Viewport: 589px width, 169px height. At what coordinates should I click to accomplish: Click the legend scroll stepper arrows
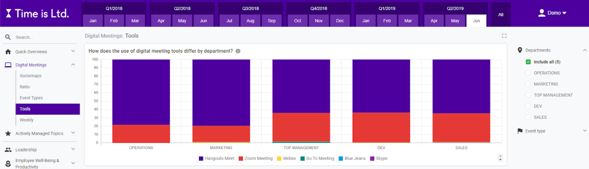click(x=500, y=158)
